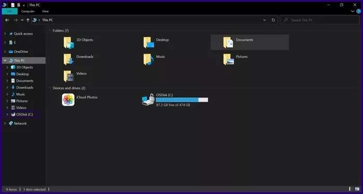Click This PC in address bar breadcrumb
Image resolution: width=363 pixels, height=194 pixels.
click(48, 20)
